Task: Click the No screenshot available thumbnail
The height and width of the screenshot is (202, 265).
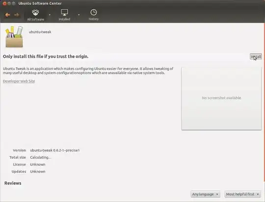Action: [x=221, y=99]
